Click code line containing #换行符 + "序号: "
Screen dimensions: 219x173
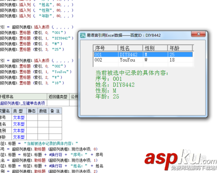[52, 155]
